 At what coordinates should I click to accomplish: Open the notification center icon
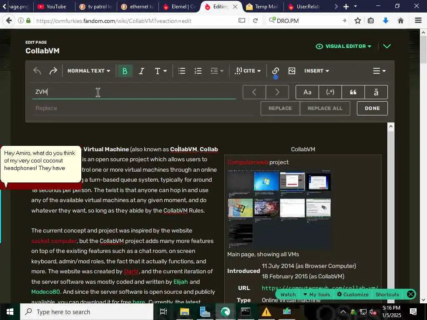pyautogui.click(x=413, y=312)
